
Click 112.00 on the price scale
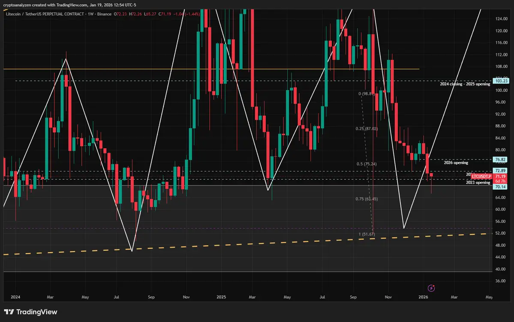pyautogui.click(x=502, y=55)
